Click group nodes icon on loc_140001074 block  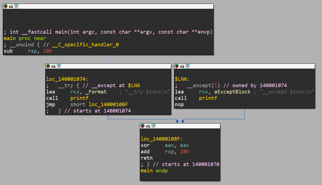pos(59,66)
